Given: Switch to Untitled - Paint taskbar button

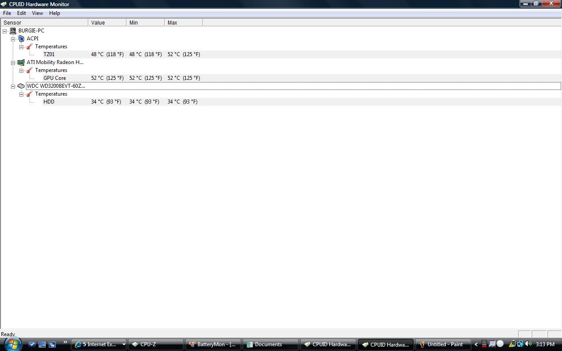Looking at the screenshot, I should tap(443, 344).
